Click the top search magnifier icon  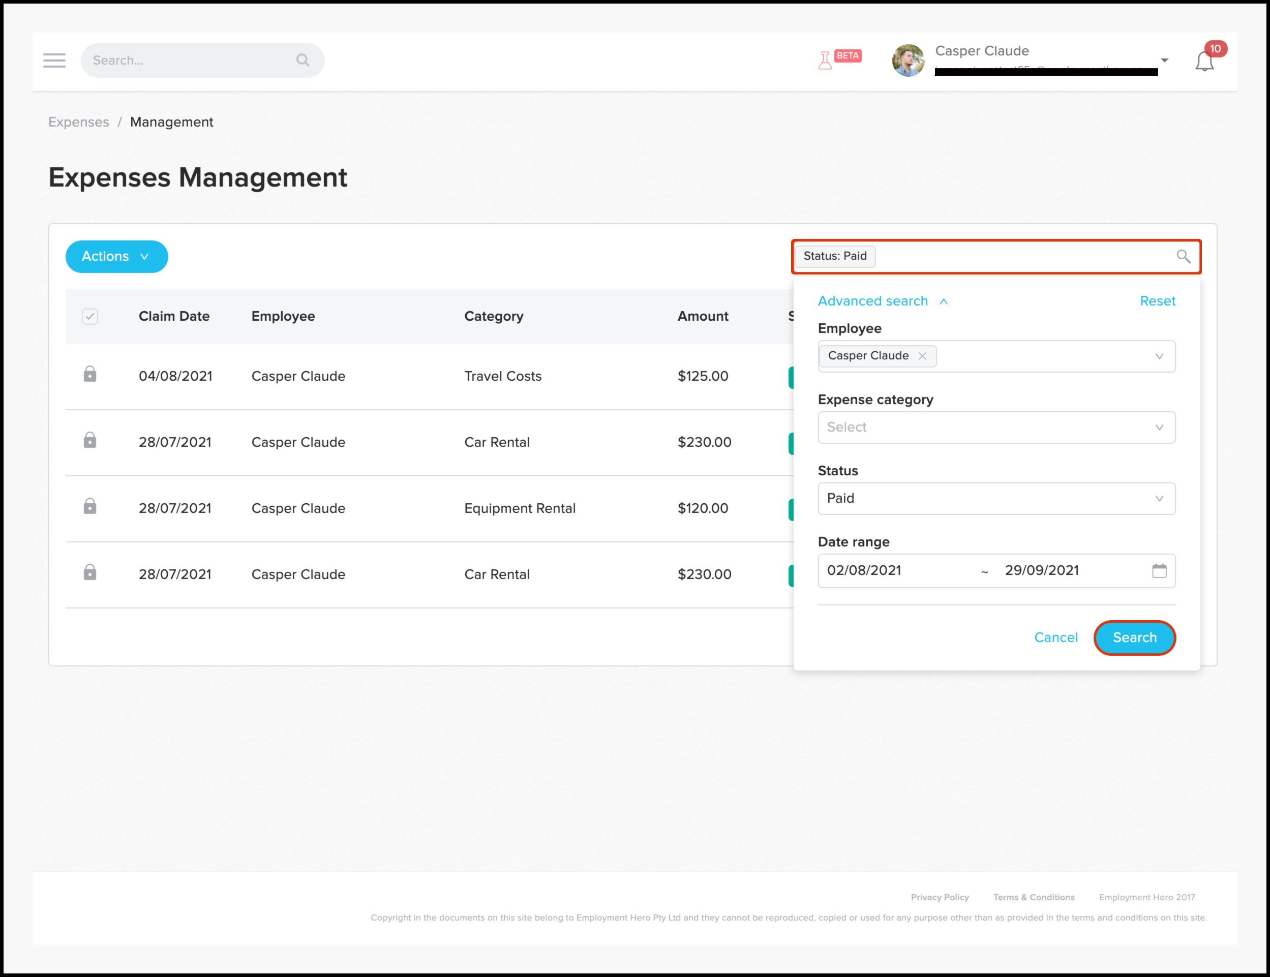[303, 60]
